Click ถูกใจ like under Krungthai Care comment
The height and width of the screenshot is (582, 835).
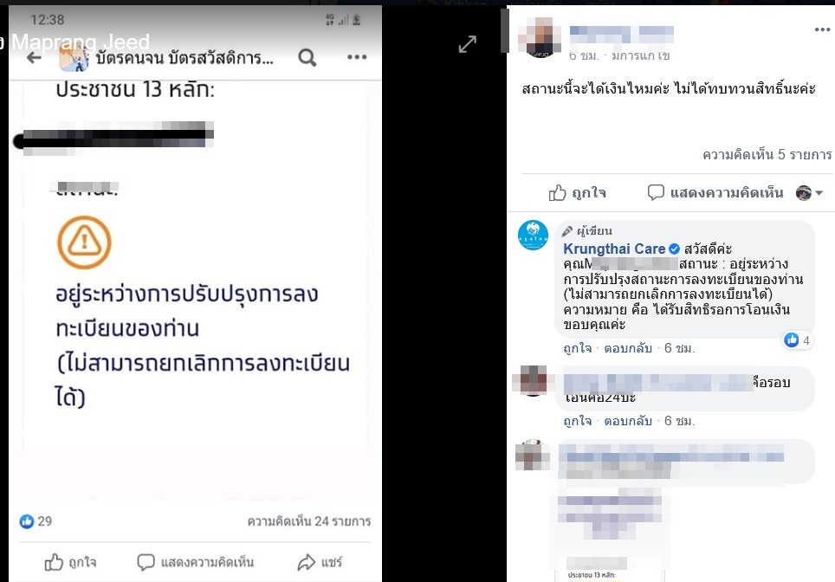coord(578,348)
